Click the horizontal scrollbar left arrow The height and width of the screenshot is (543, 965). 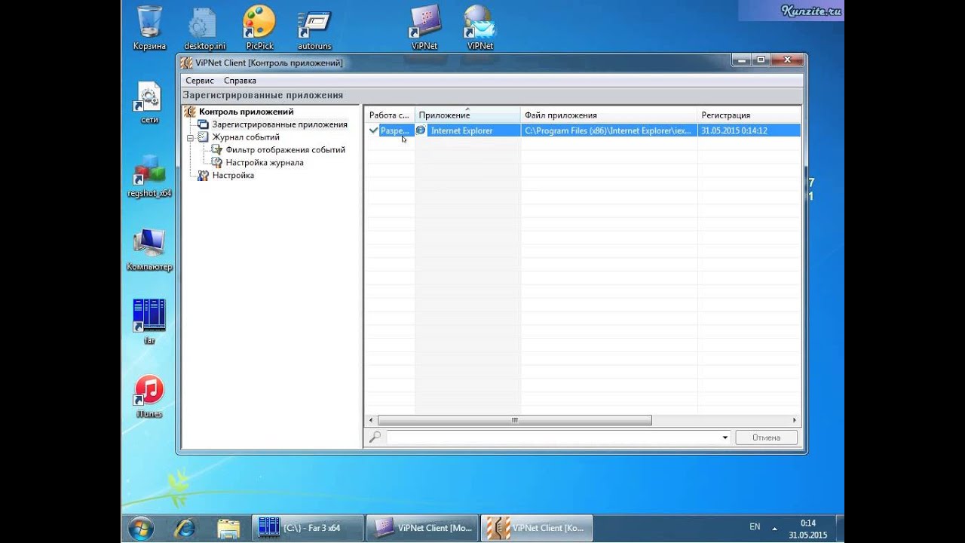371,420
